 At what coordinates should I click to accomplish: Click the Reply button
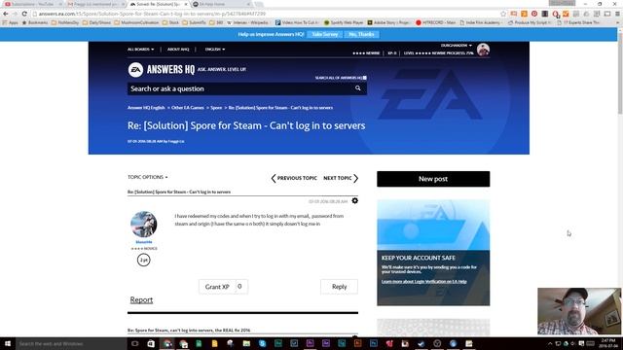[x=339, y=287]
